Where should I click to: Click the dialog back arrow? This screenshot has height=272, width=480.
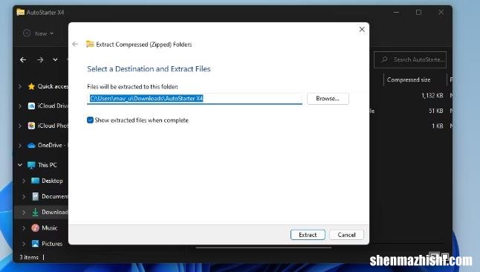tap(75, 45)
